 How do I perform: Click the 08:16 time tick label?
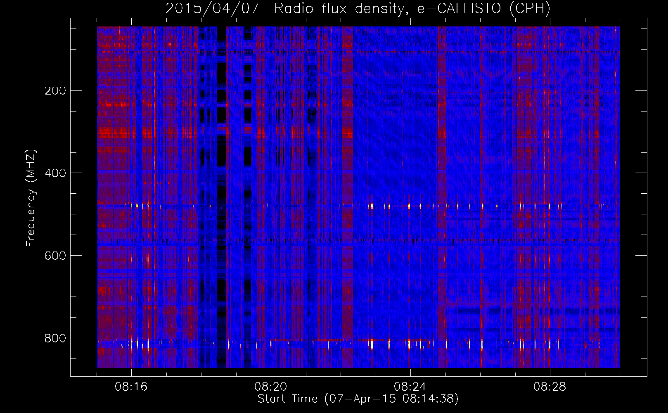[x=131, y=387]
